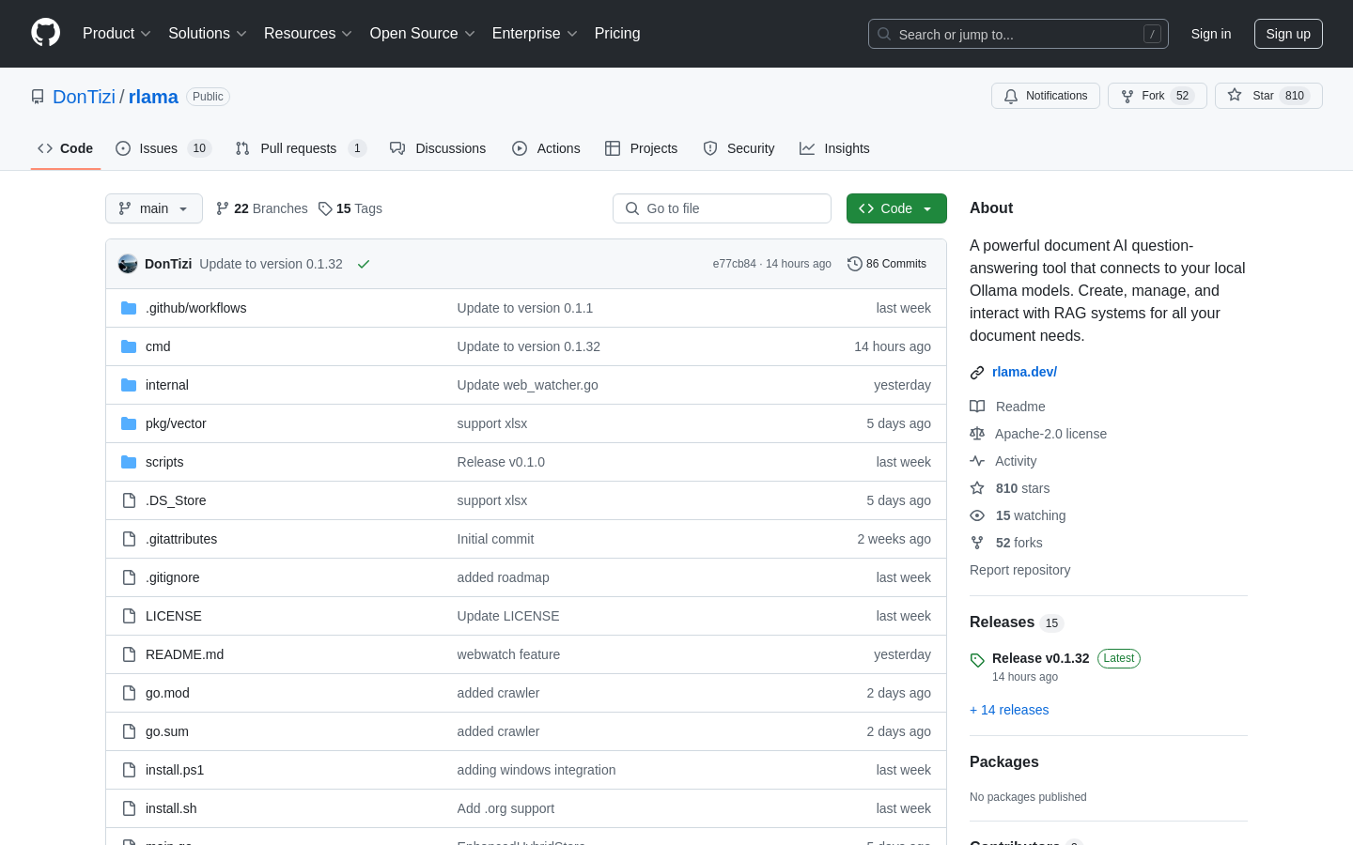Image resolution: width=1353 pixels, height=845 pixels.
Task: Click the internal folder icon
Action: click(x=129, y=385)
